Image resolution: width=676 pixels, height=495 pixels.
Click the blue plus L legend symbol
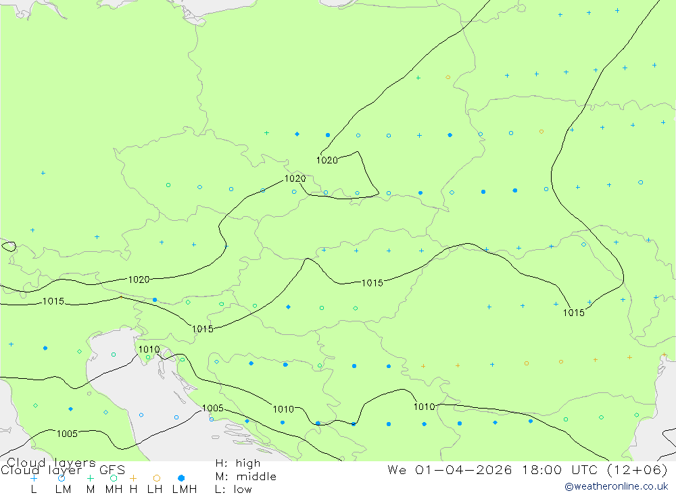34,478
